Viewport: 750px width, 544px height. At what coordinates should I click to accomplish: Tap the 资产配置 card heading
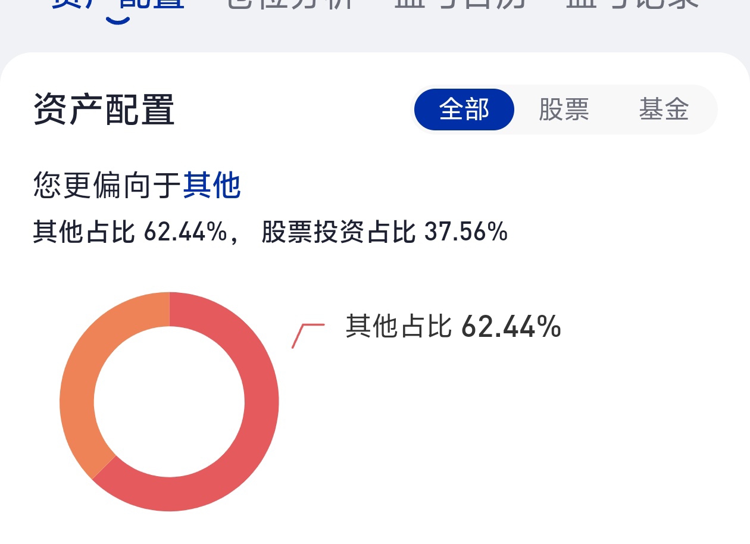pyautogui.click(x=104, y=110)
